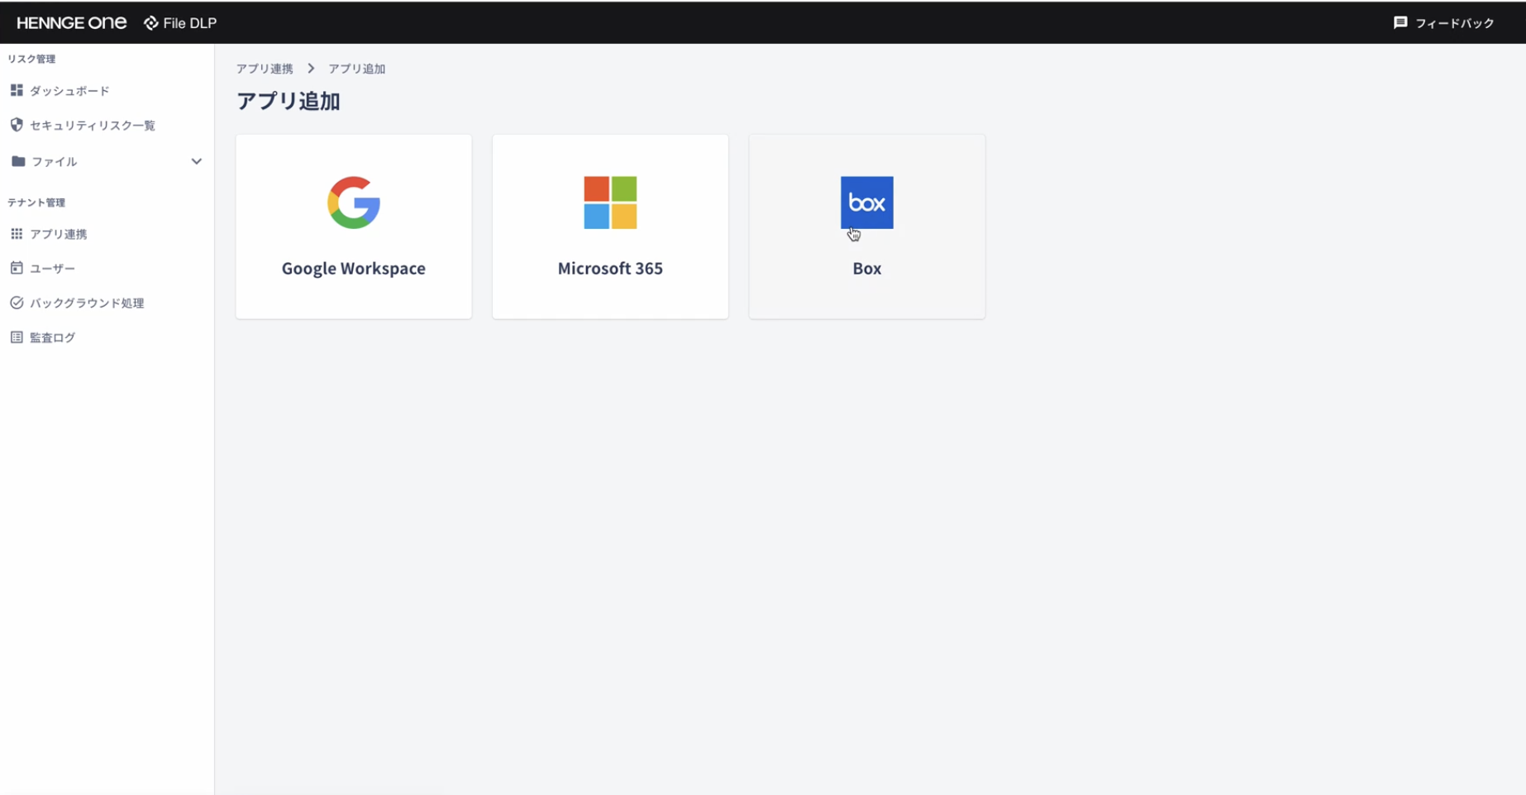Screen dimensions: 1526x795
Task: Click the ファイル folder icon
Action: click(x=18, y=161)
